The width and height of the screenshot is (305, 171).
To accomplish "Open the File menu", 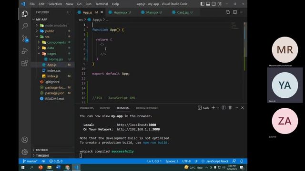I will click(32, 4).
